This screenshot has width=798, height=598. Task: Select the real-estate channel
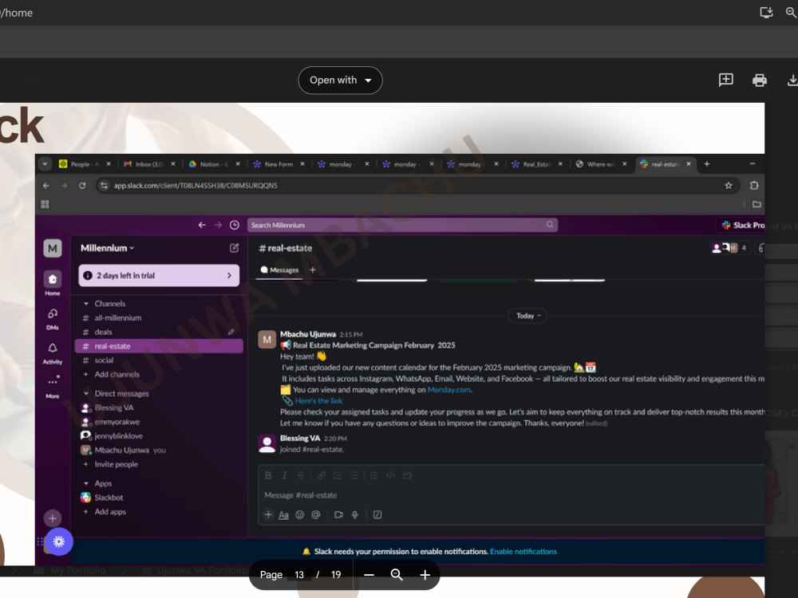(x=159, y=346)
